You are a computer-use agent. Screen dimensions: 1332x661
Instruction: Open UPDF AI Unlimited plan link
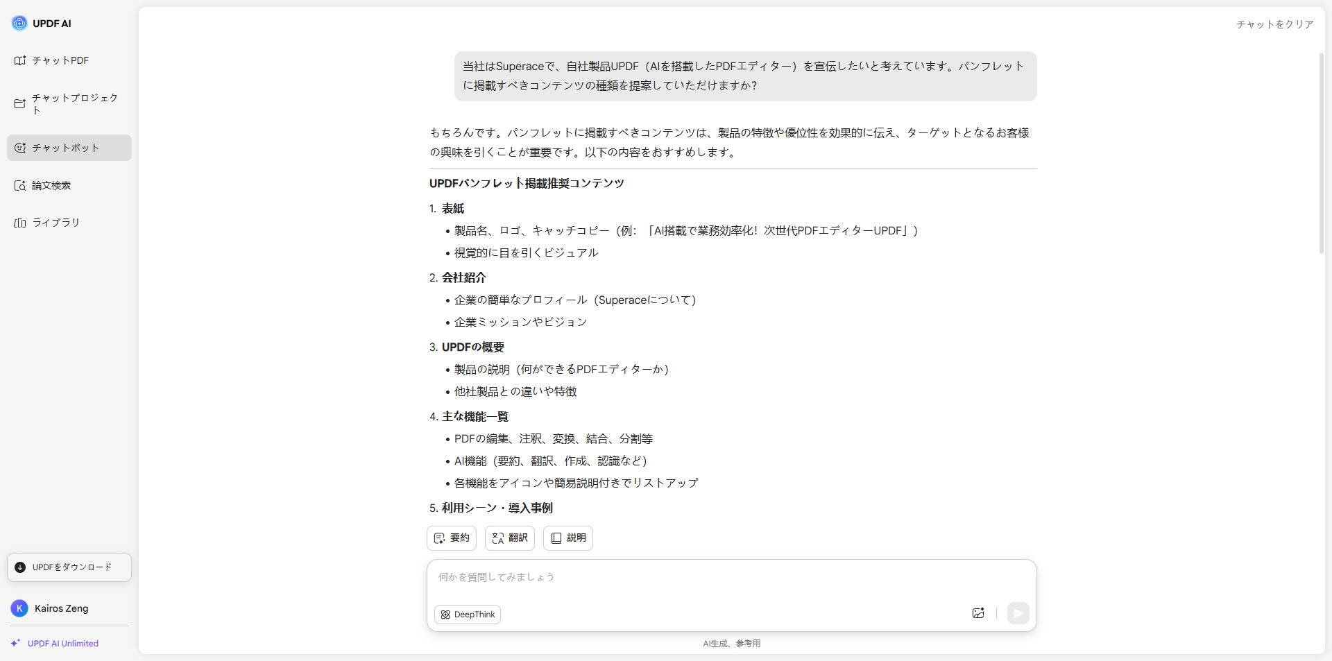62,643
